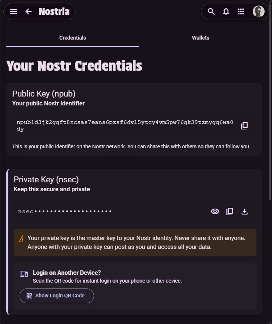Reveal the hidden private key
272x324 pixels.
(x=215, y=212)
